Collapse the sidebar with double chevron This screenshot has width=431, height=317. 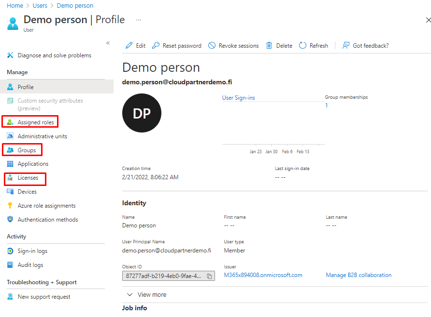tap(108, 43)
